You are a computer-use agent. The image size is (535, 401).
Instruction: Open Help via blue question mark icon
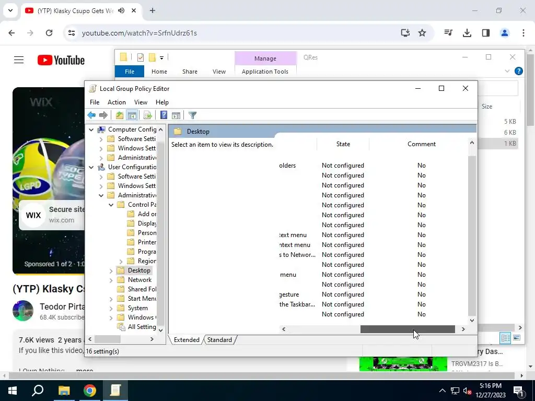164,115
